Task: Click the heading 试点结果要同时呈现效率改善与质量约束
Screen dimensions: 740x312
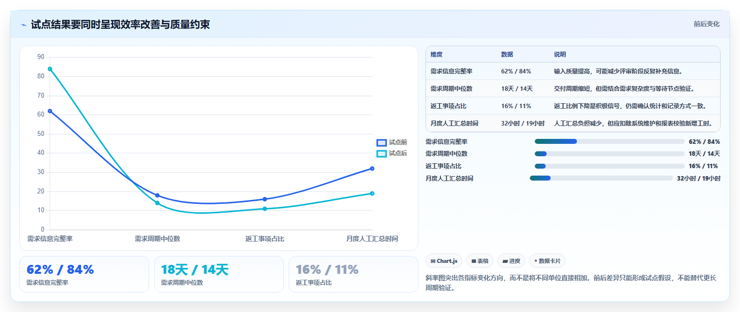Action: coord(120,25)
